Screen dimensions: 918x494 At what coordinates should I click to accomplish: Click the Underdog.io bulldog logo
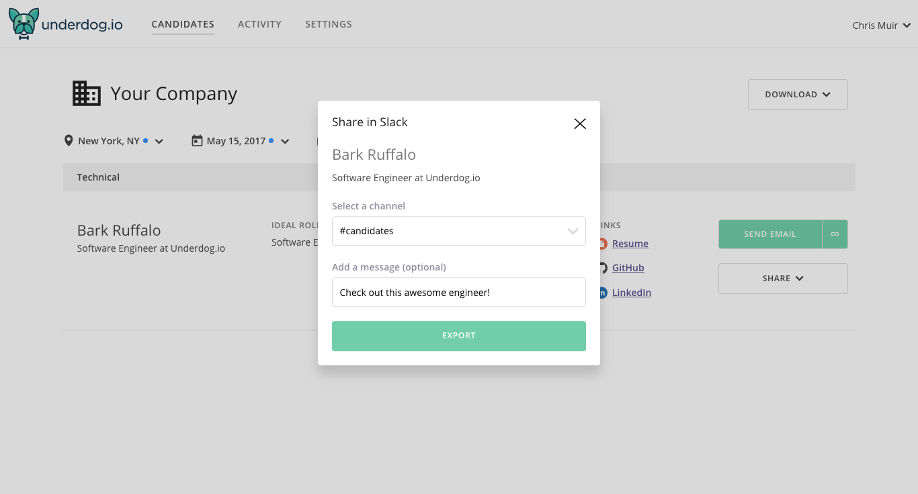coord(24,24)
